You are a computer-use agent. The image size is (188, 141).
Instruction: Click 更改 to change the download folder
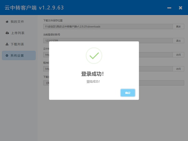point(178,27)
